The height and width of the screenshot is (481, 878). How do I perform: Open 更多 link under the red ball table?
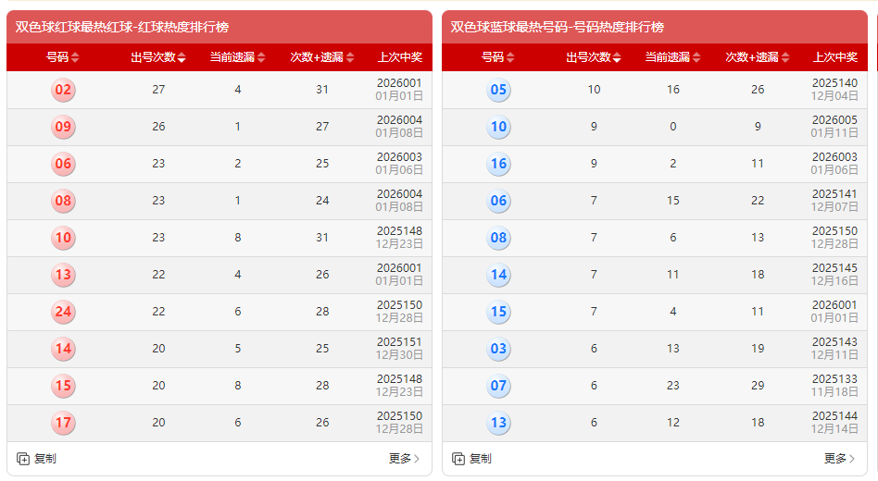pos(404,459)
